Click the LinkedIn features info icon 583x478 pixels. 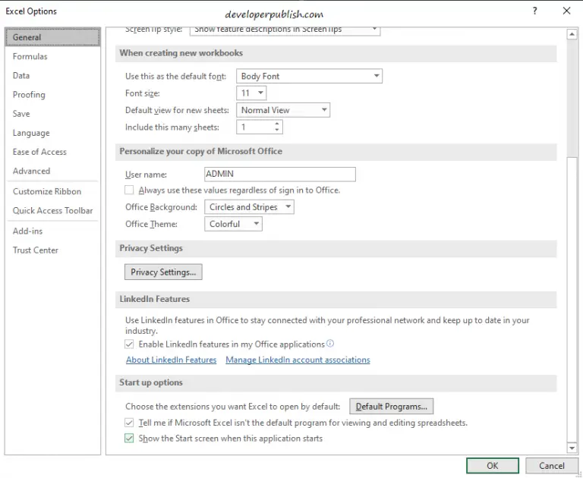point(330,344)
